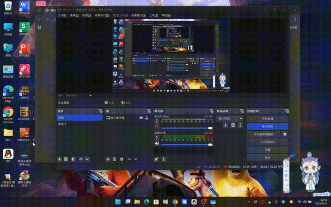Screen dimensions: 331x207
Task: Open three-dot menu of the background window
Action: 295,19
